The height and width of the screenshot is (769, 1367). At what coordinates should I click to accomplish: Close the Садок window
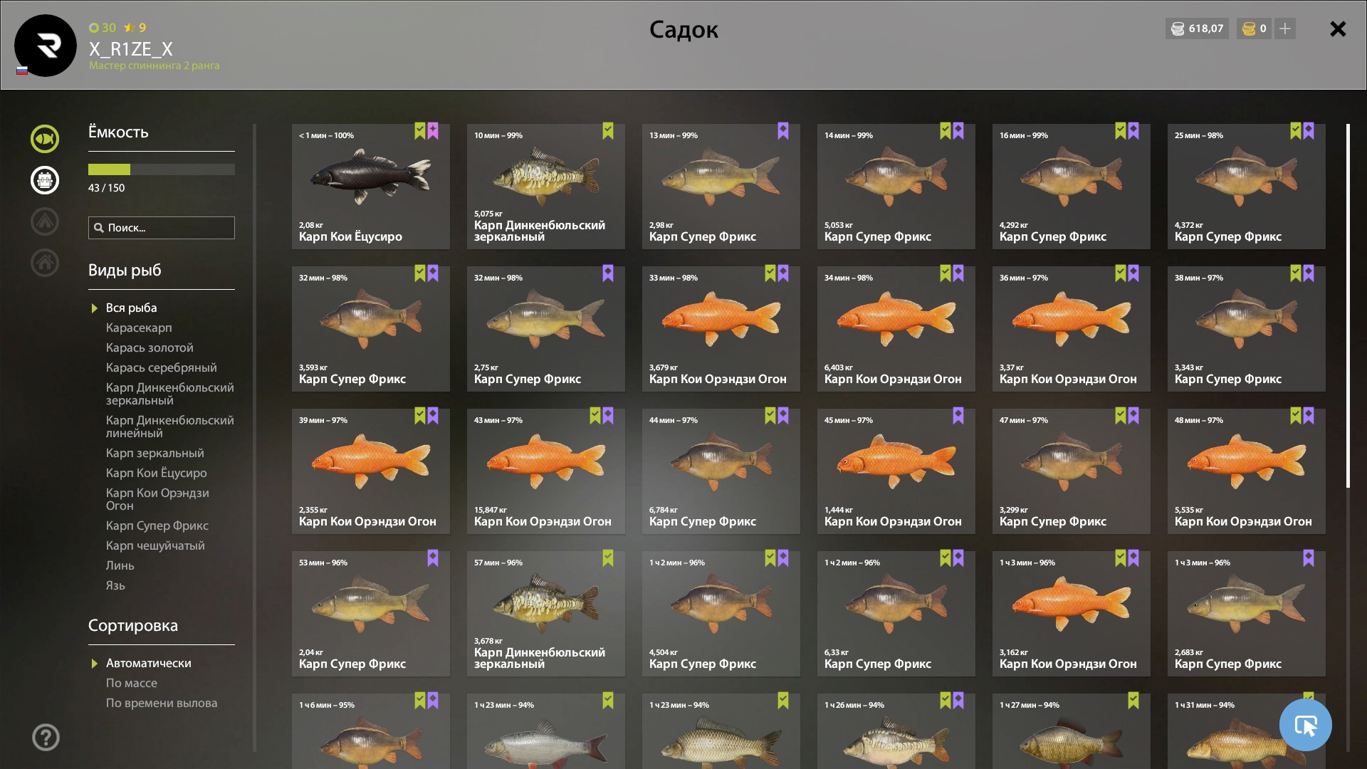(1338, 28)
